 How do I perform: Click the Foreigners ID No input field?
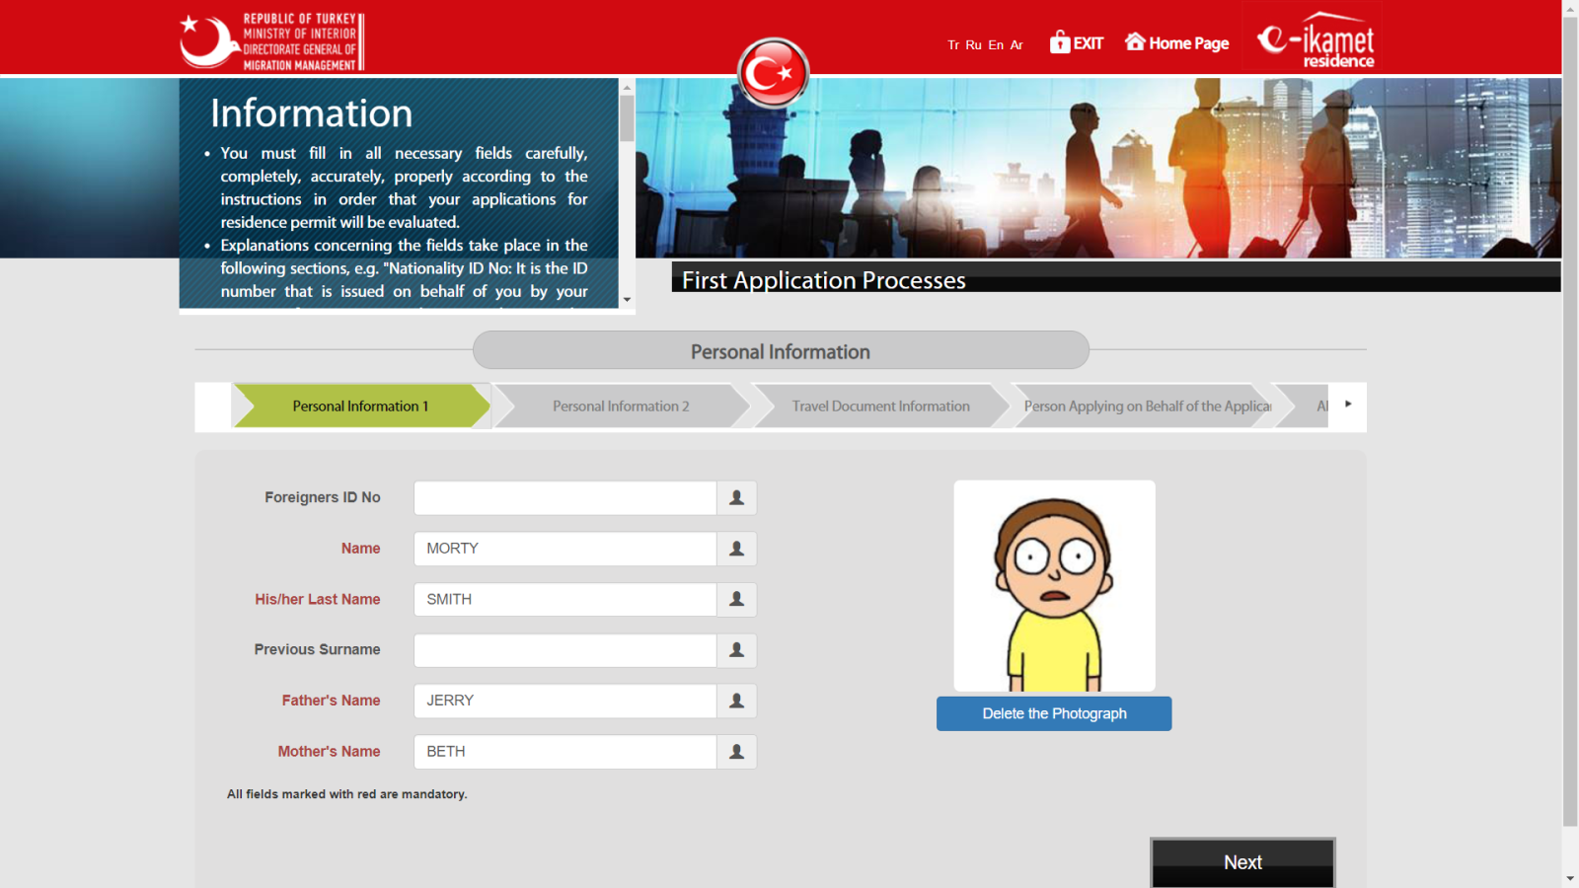pos(564,498)
